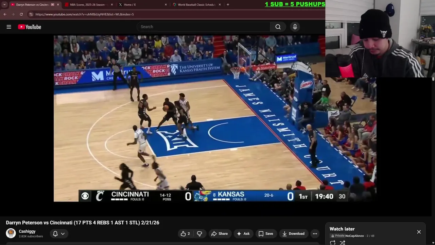Toggle the notification bell for Cashiggy

coord(55,233)
